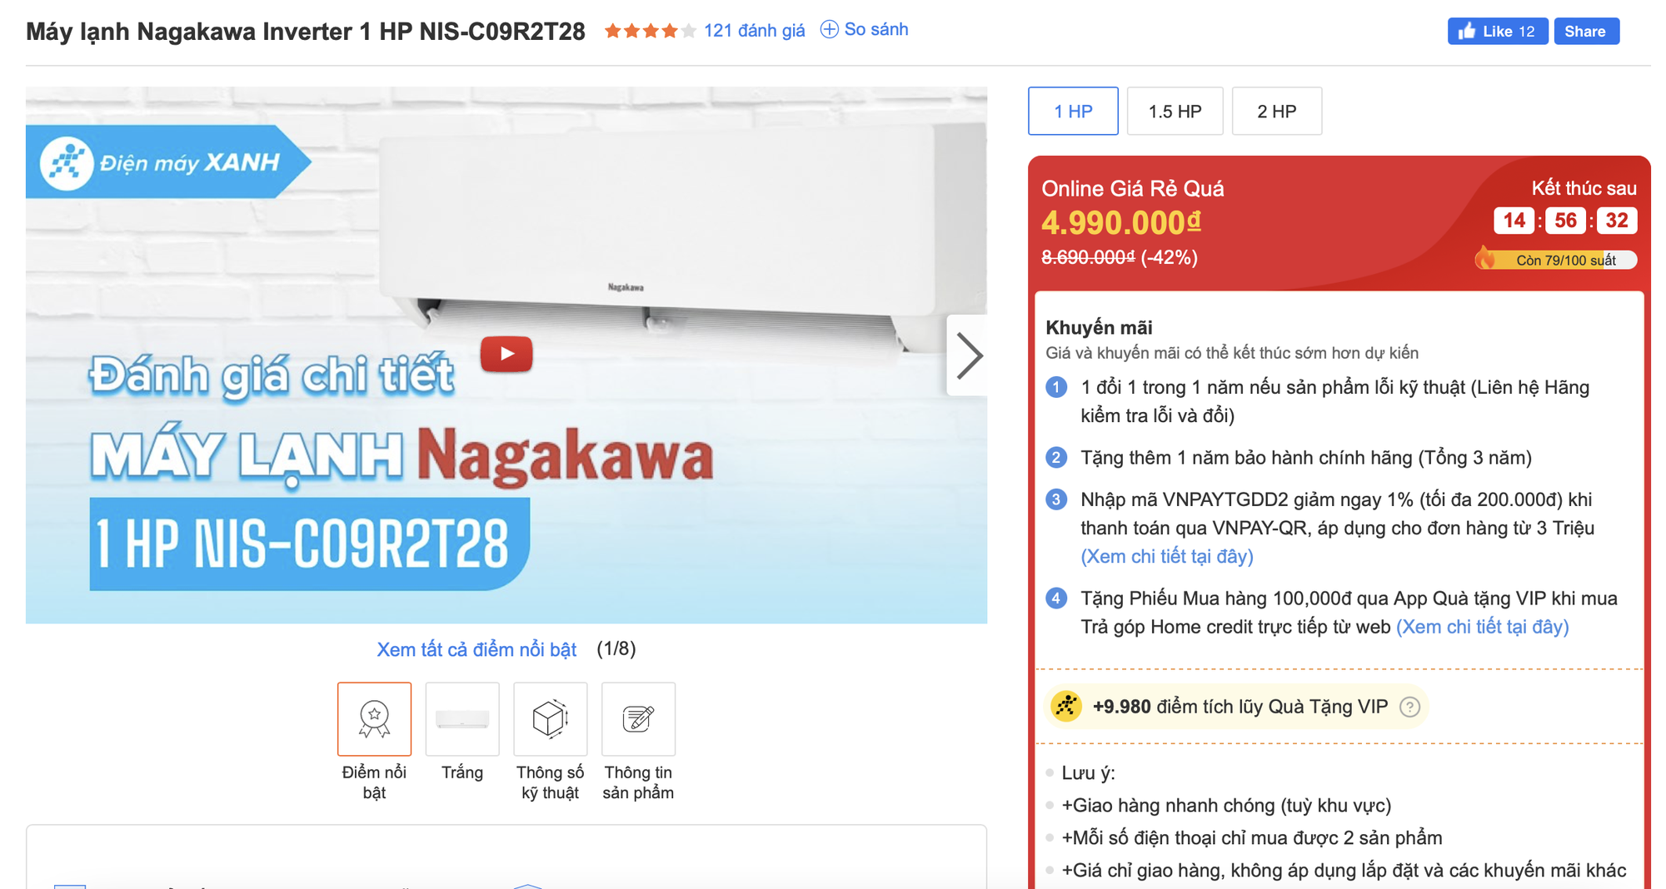Image resolution: width=1666 pixels, height=889 pixels.
Task: Click the Like 12 button
Action: [x=1497, y=31]
